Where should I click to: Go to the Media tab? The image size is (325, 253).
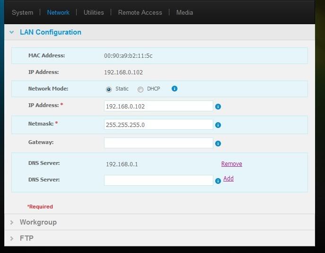pyautogui.click(x=184, y=12)
